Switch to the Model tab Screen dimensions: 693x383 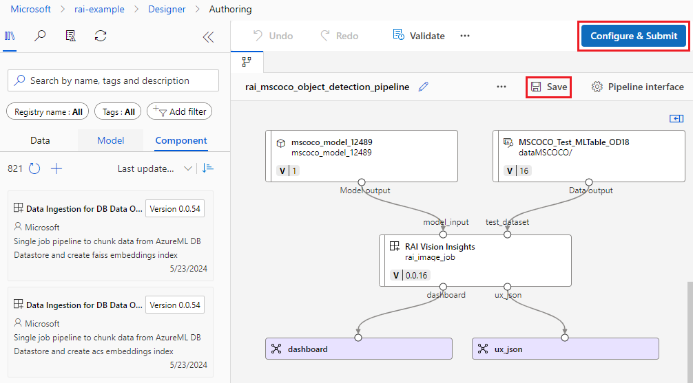(110, 140)
